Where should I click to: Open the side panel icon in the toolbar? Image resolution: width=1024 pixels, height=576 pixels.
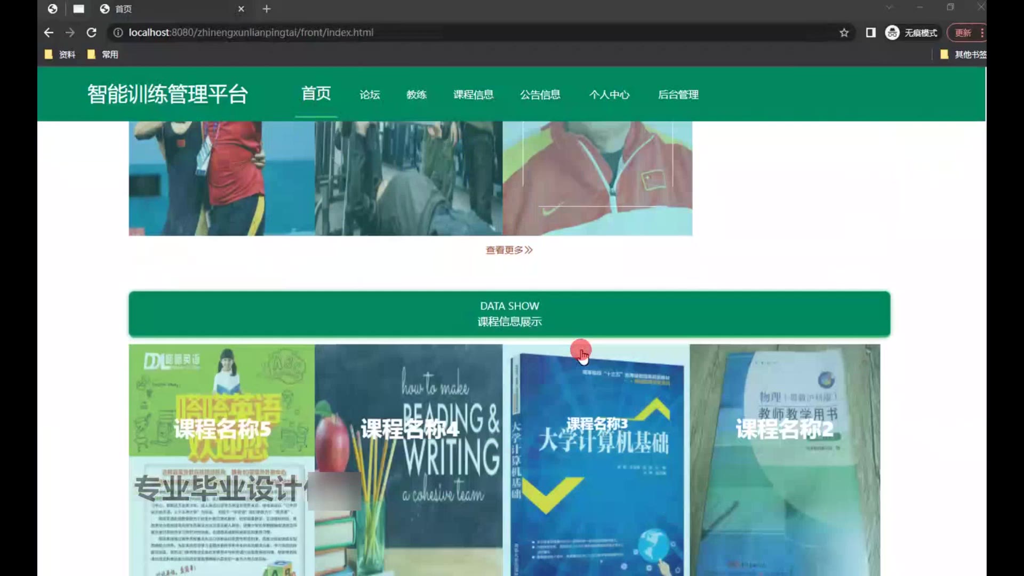tap(870, 33)
